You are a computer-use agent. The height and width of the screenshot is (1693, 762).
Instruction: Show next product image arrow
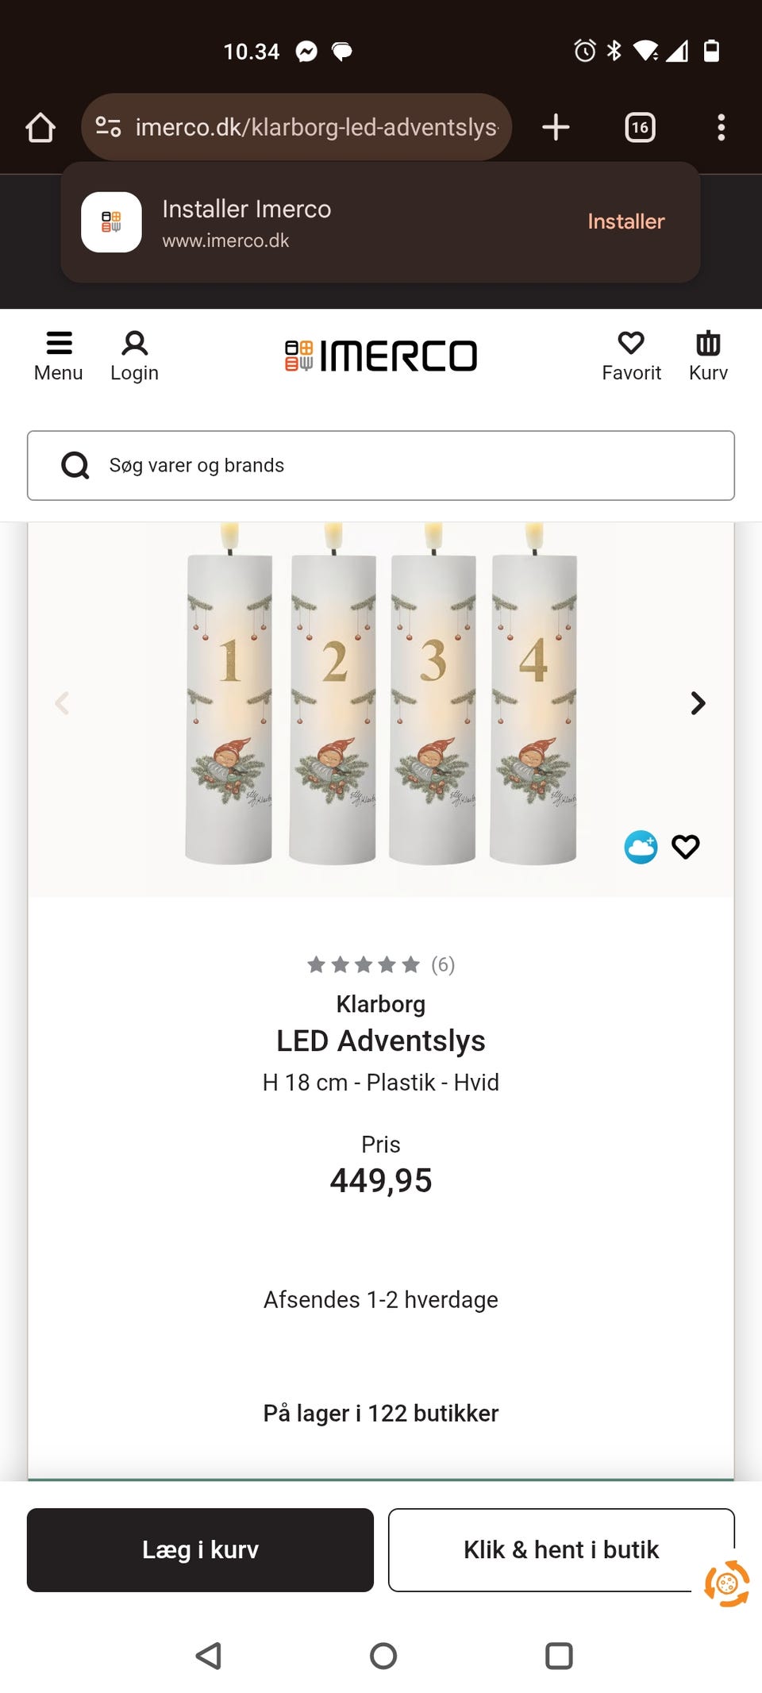(x=698, y=703)
